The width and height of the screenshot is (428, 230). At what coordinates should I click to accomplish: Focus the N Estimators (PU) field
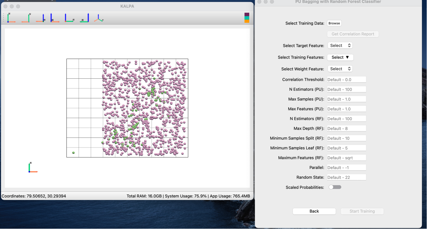point(346,89)
